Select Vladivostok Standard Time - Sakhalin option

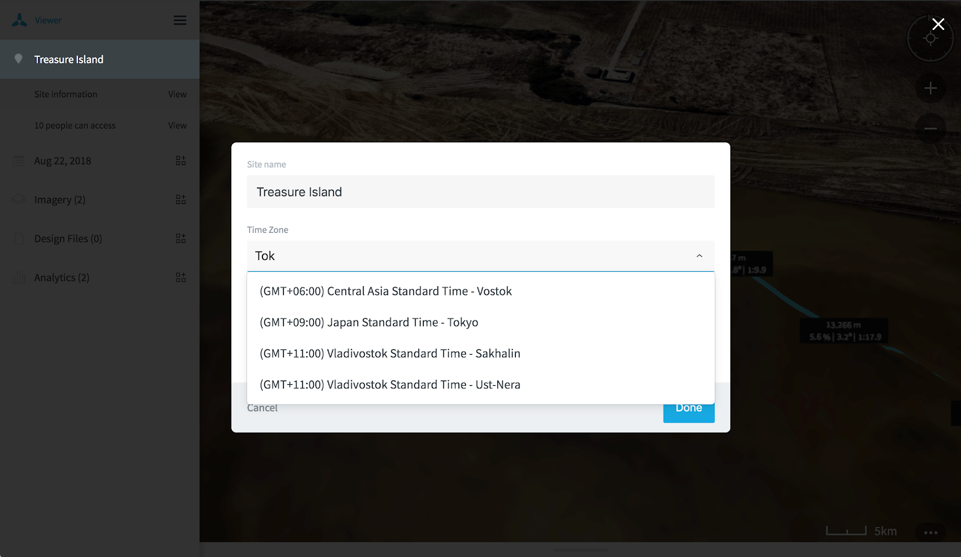coord(389,354)
